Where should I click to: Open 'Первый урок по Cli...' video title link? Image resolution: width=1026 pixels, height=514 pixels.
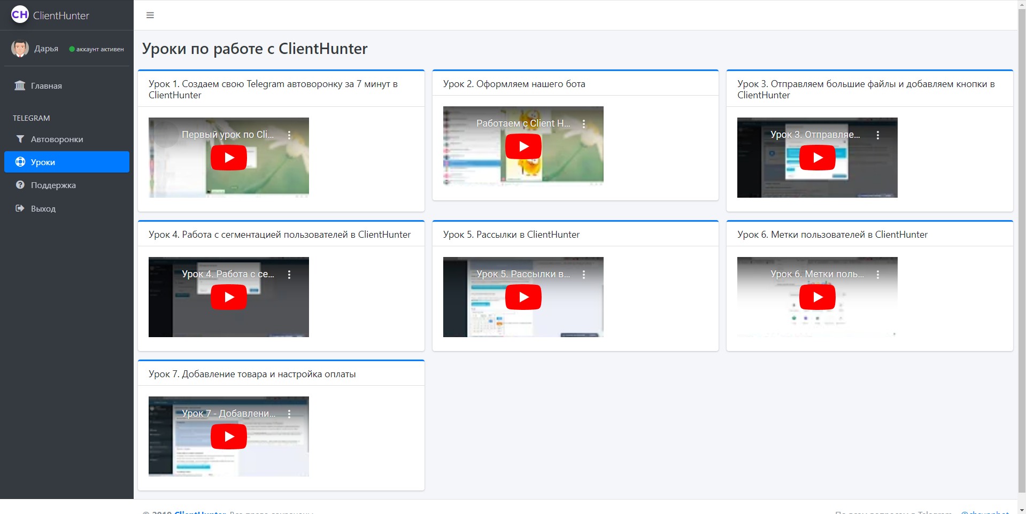click(228, 135)
